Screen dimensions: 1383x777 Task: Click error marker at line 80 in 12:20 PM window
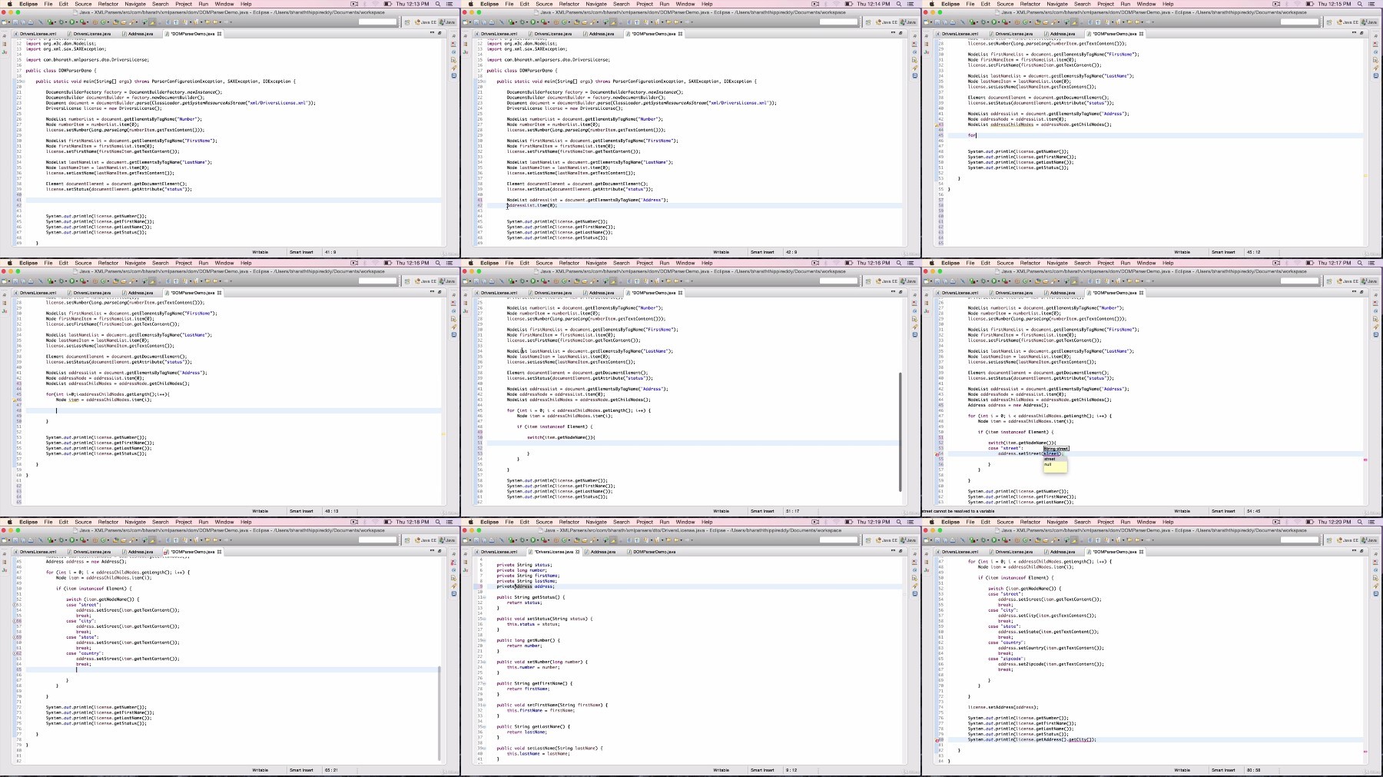click(938, 740)
